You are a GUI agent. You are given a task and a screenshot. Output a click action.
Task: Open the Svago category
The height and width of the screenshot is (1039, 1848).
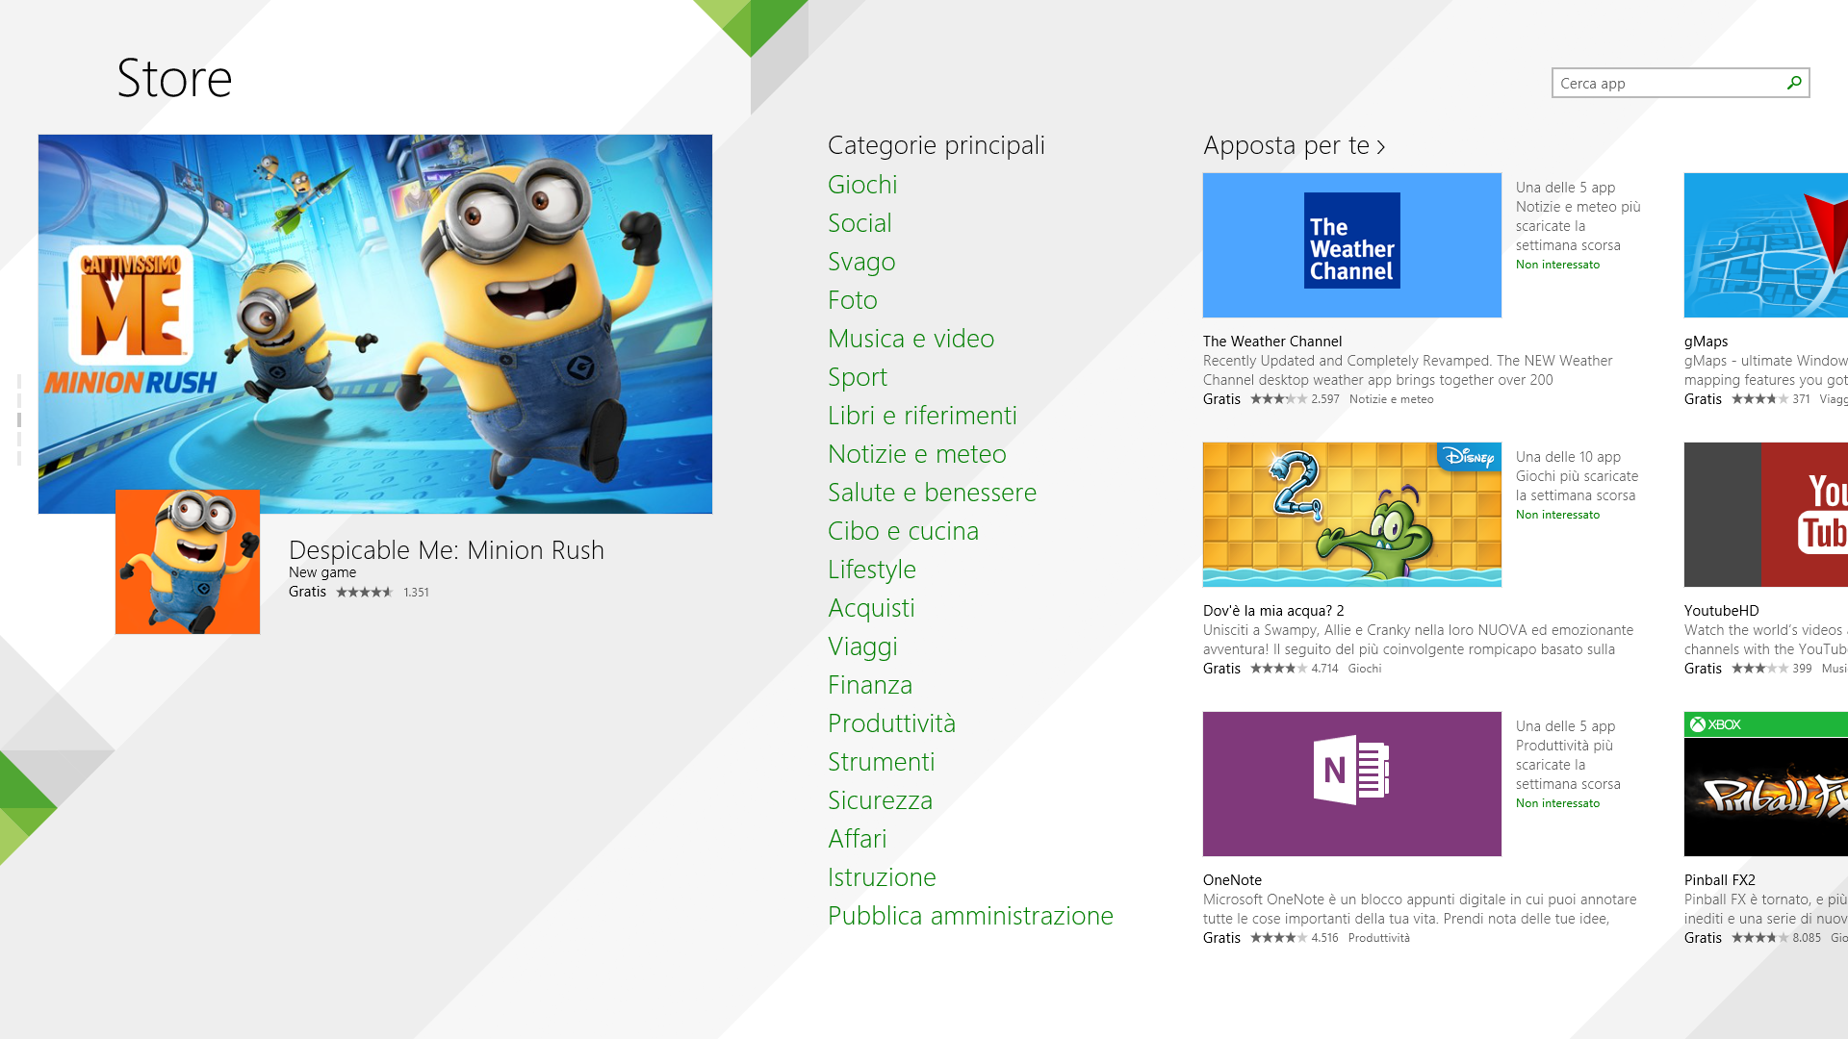click(x=861, y=262)
